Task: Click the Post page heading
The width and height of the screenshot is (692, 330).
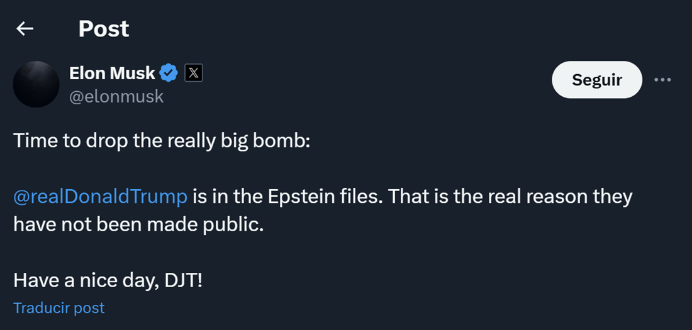Action: [104, 28]
